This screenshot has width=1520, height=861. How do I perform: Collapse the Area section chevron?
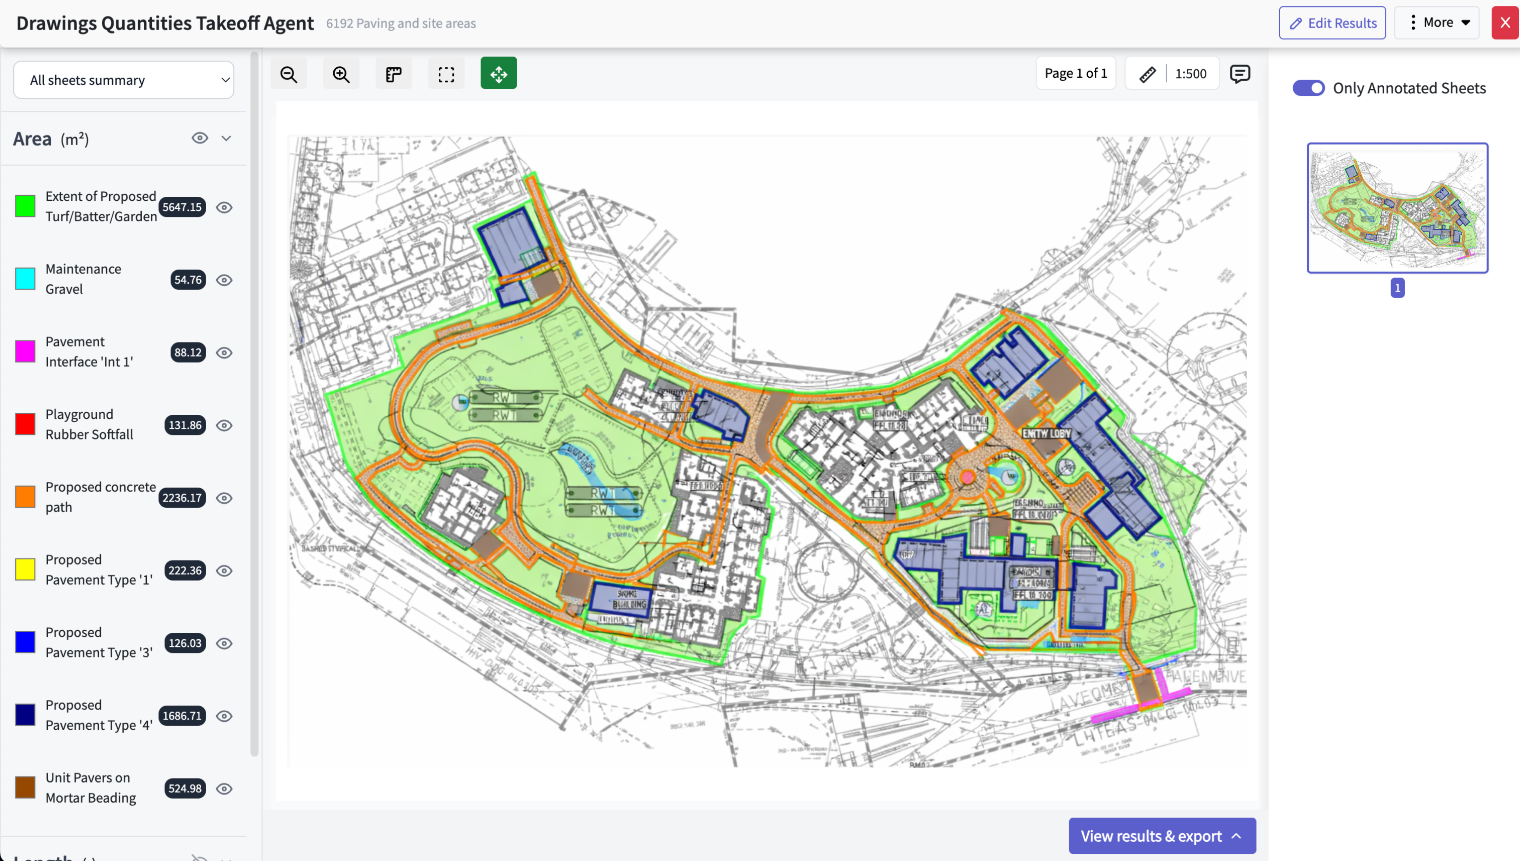[226, 138]
